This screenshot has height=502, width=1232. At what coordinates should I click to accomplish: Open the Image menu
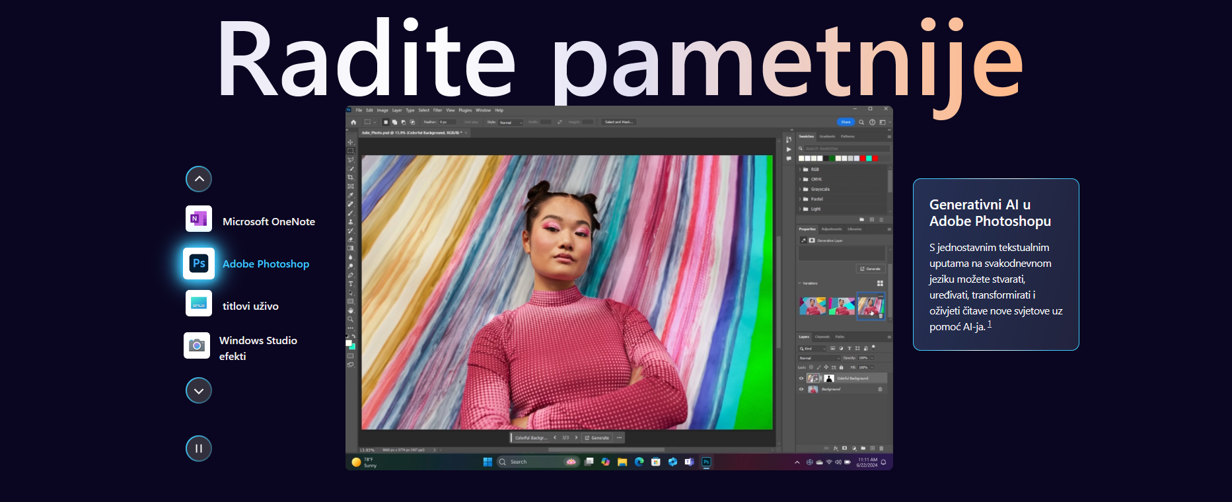pos(382,110)
